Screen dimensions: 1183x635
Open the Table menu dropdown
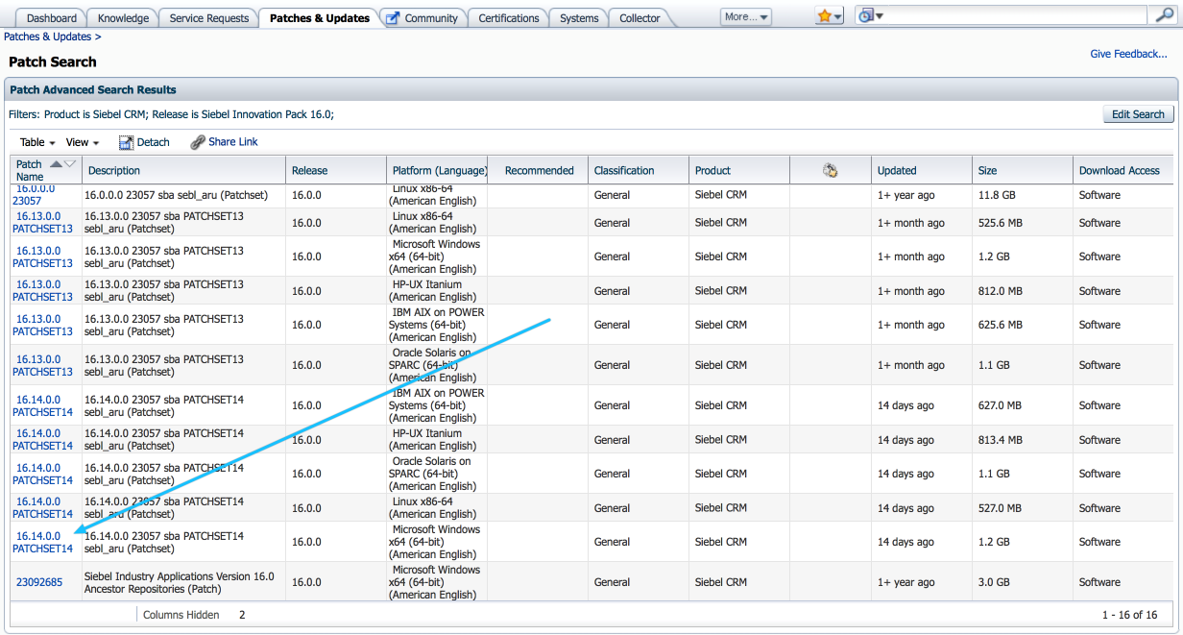point(36,141)
